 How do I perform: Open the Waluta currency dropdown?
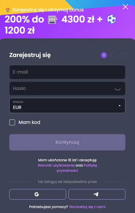67,105
